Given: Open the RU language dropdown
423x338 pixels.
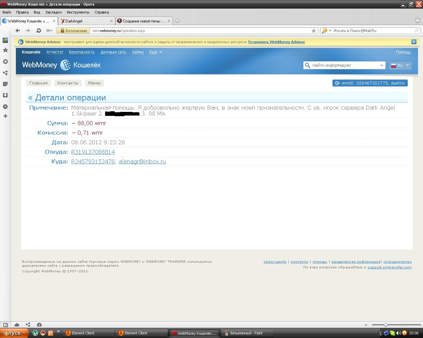Looking at the screenshot, I should [x=400, y=65].
